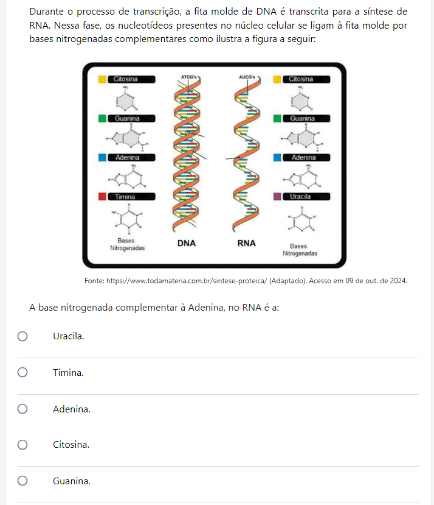Click the green Guanina swatch in the RNA legend
This screenshot has width=434, height=505.
coord(277,118)
